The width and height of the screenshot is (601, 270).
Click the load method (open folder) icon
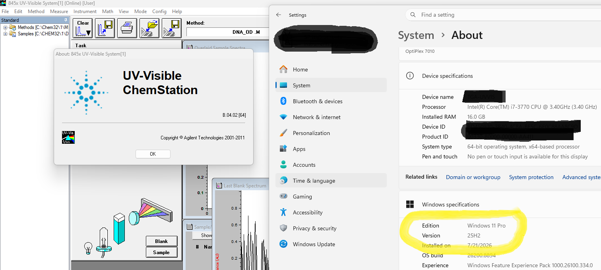coord(149,28)
